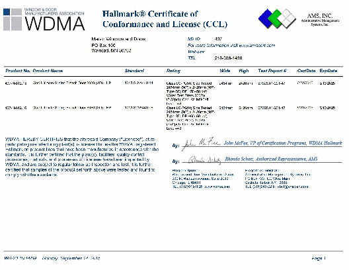The image size is (349, 270).
Task: Click the "Product Name" column header
Action: click(x=48, y=71)
